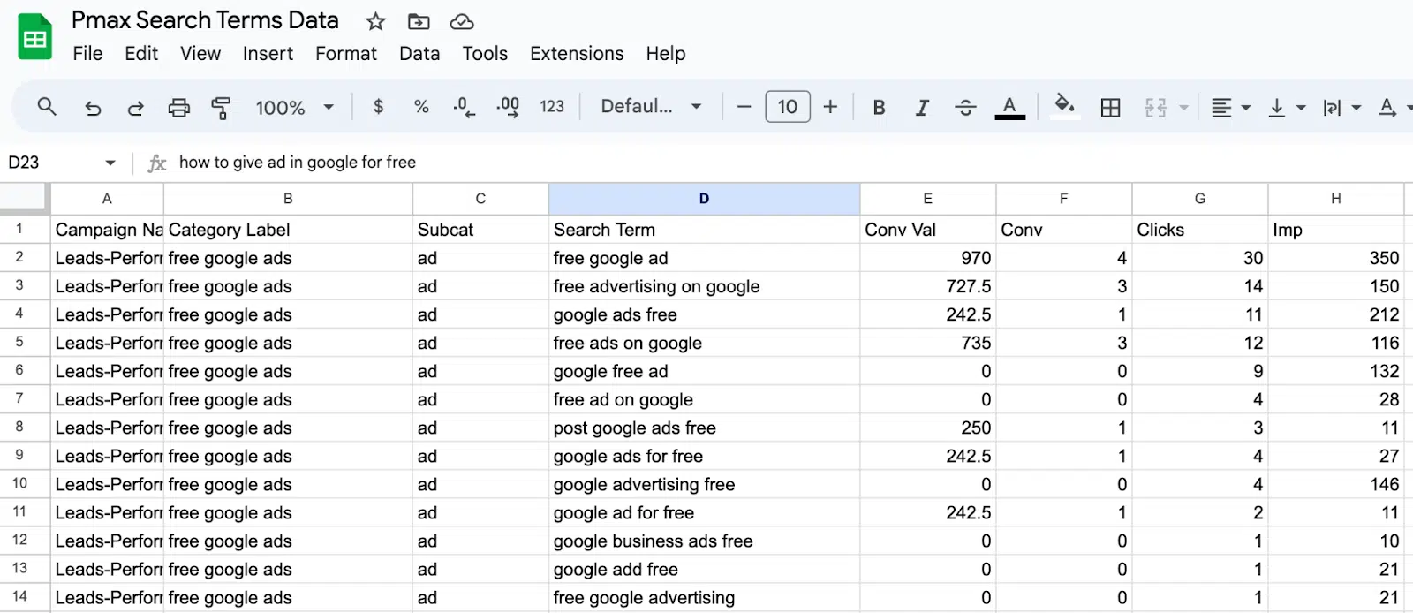1413x613 pixels.
Task: Select the 'Clicks' header cell
Action: [1199, 230]
